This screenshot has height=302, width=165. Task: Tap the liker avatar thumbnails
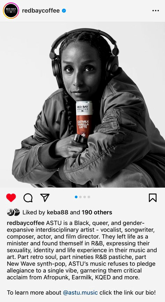[14, 212]
